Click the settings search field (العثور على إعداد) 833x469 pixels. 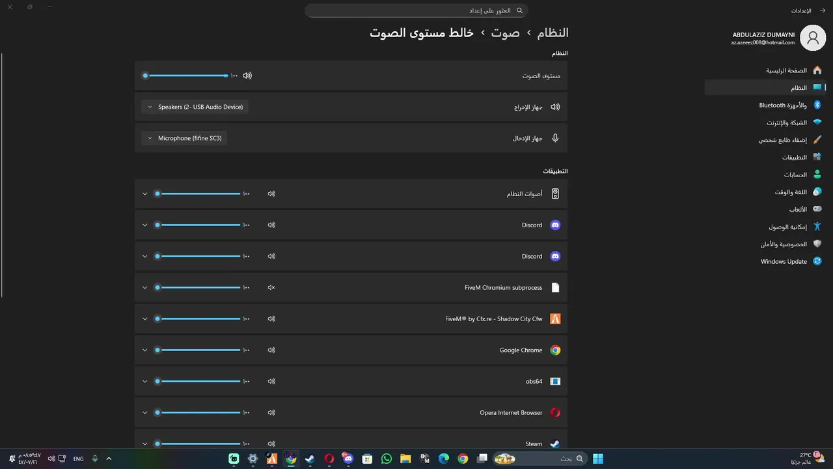[416, 10]
